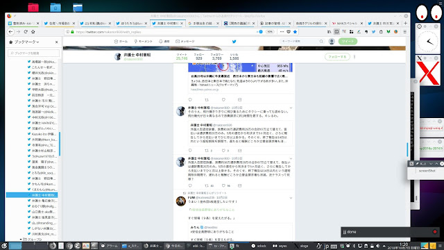Image resolution: width=444 pixels, height=250 pixels.
Task: Click the green padlock in the address bar
Action: (x=72, y=32)
